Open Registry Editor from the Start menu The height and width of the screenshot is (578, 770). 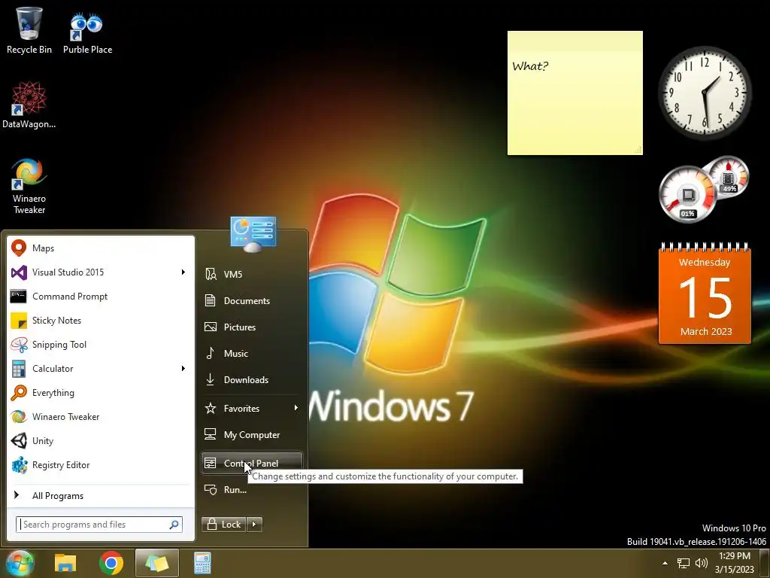point(101,465)
